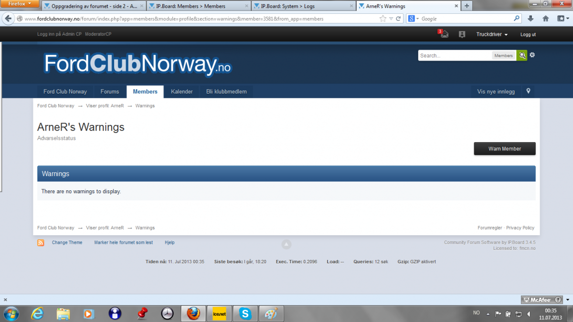The width and height of the screenshot is (573, 322).
Task: Click the Firefox downloads arrow icon
Action: coord(531,19)
